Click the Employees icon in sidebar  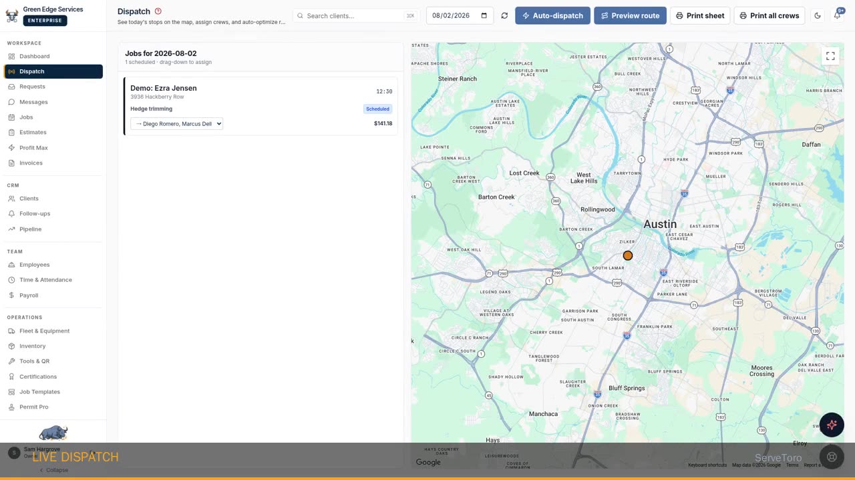coord(12,265)
